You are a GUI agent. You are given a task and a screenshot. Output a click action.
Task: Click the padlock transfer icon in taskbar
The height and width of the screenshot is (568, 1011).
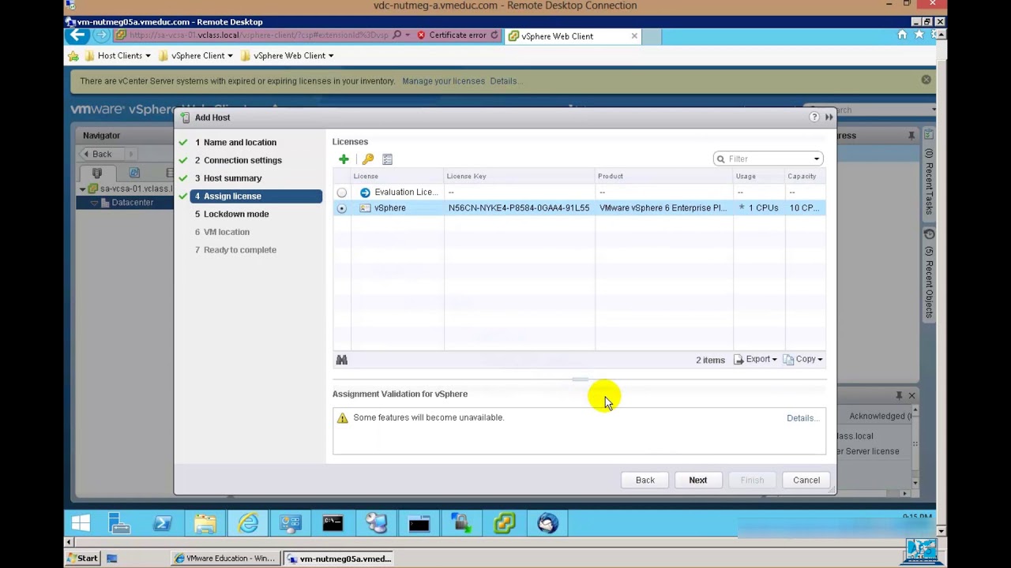461,523
